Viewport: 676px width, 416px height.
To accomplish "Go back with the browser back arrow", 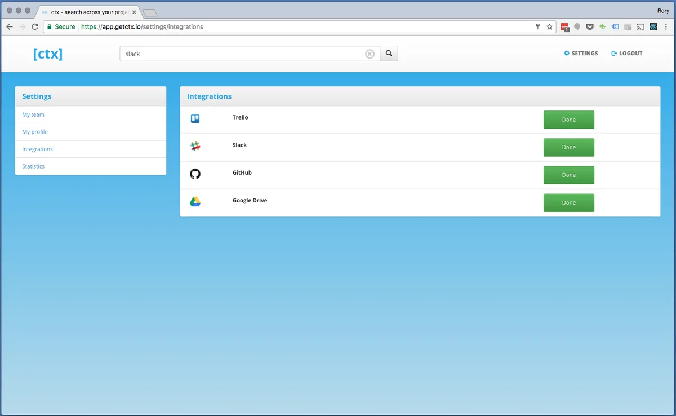I will coord(10,26).
